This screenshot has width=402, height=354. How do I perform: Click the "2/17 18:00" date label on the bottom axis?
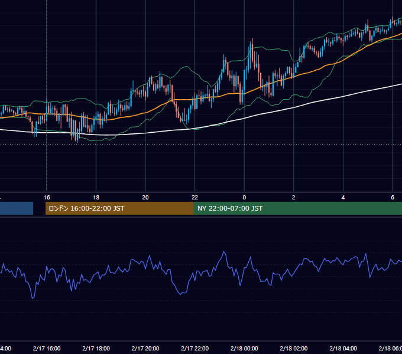tap(96, 348)
